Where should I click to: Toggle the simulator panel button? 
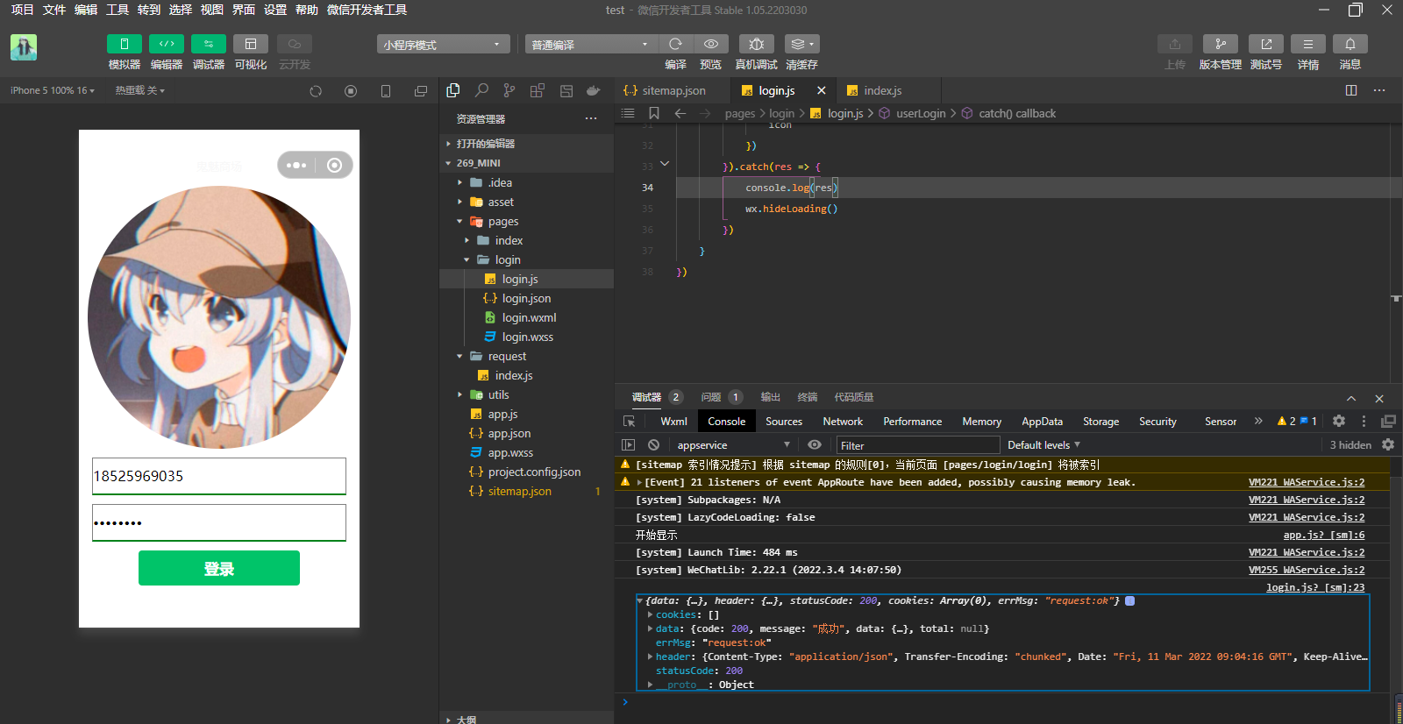click(124, 44)
